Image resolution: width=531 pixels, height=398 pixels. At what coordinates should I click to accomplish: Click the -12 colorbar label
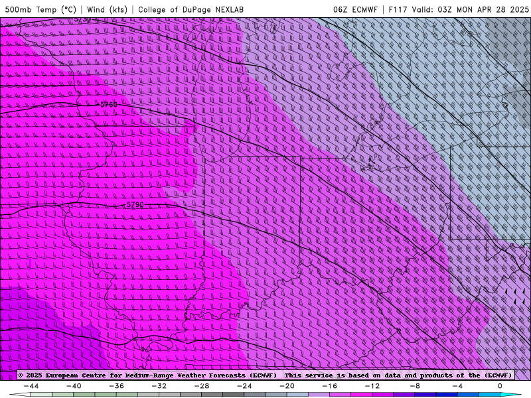[x=372, y=386]
